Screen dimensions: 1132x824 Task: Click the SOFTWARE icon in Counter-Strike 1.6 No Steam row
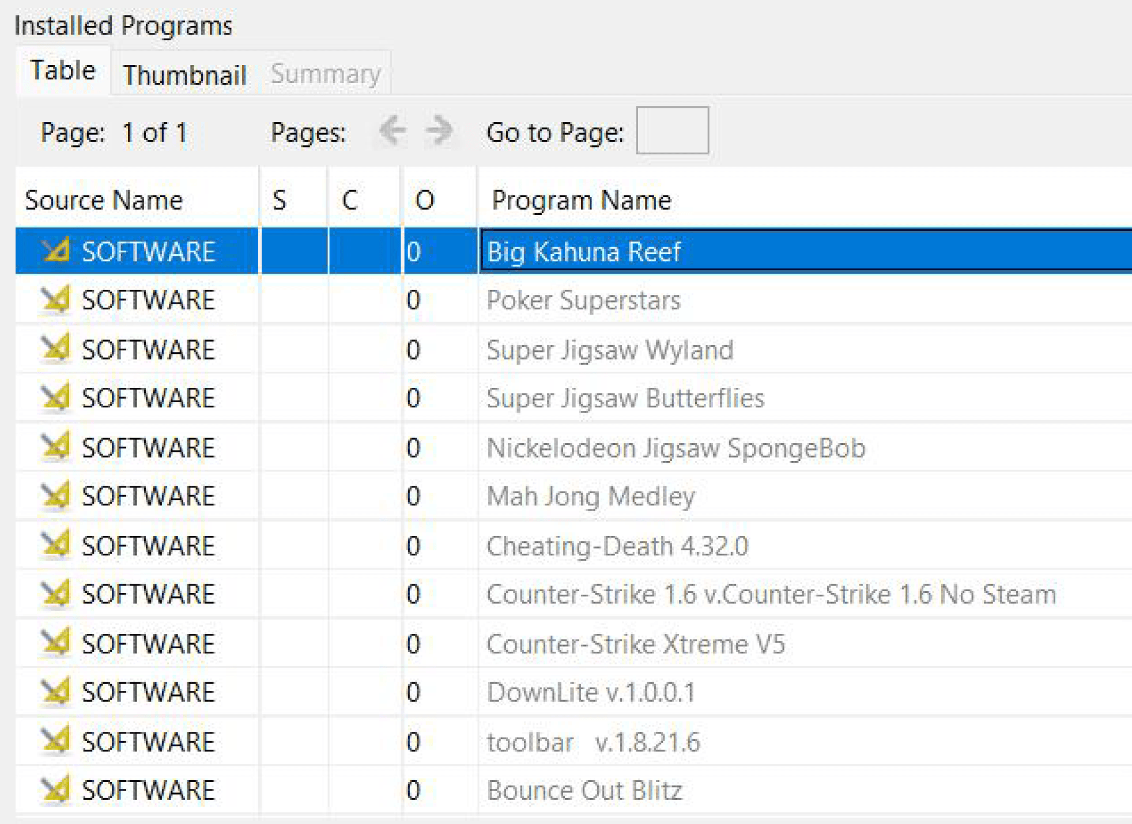pyautogui.click(x=56, y=594)
